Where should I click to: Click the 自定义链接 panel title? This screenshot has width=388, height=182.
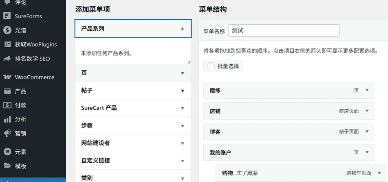(95, 161)
